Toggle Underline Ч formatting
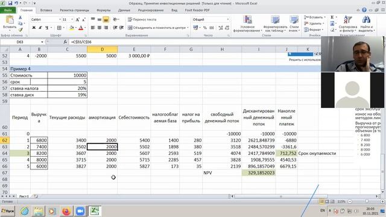This screenshot has width=386, height=217. tap(47, 28)
